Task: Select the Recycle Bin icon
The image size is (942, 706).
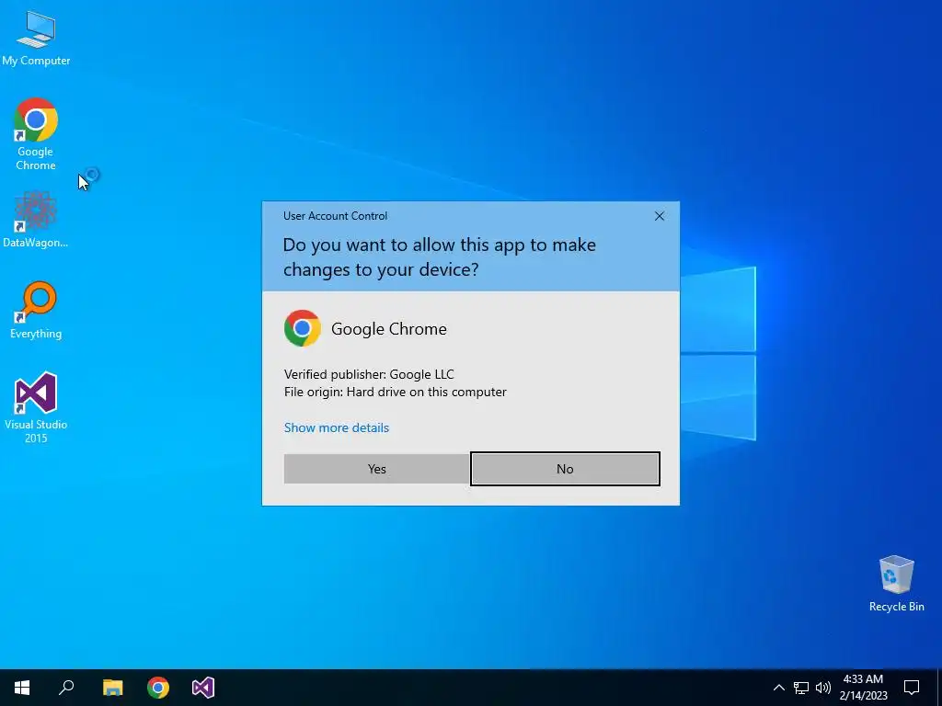Action: [x=896, y=584]
